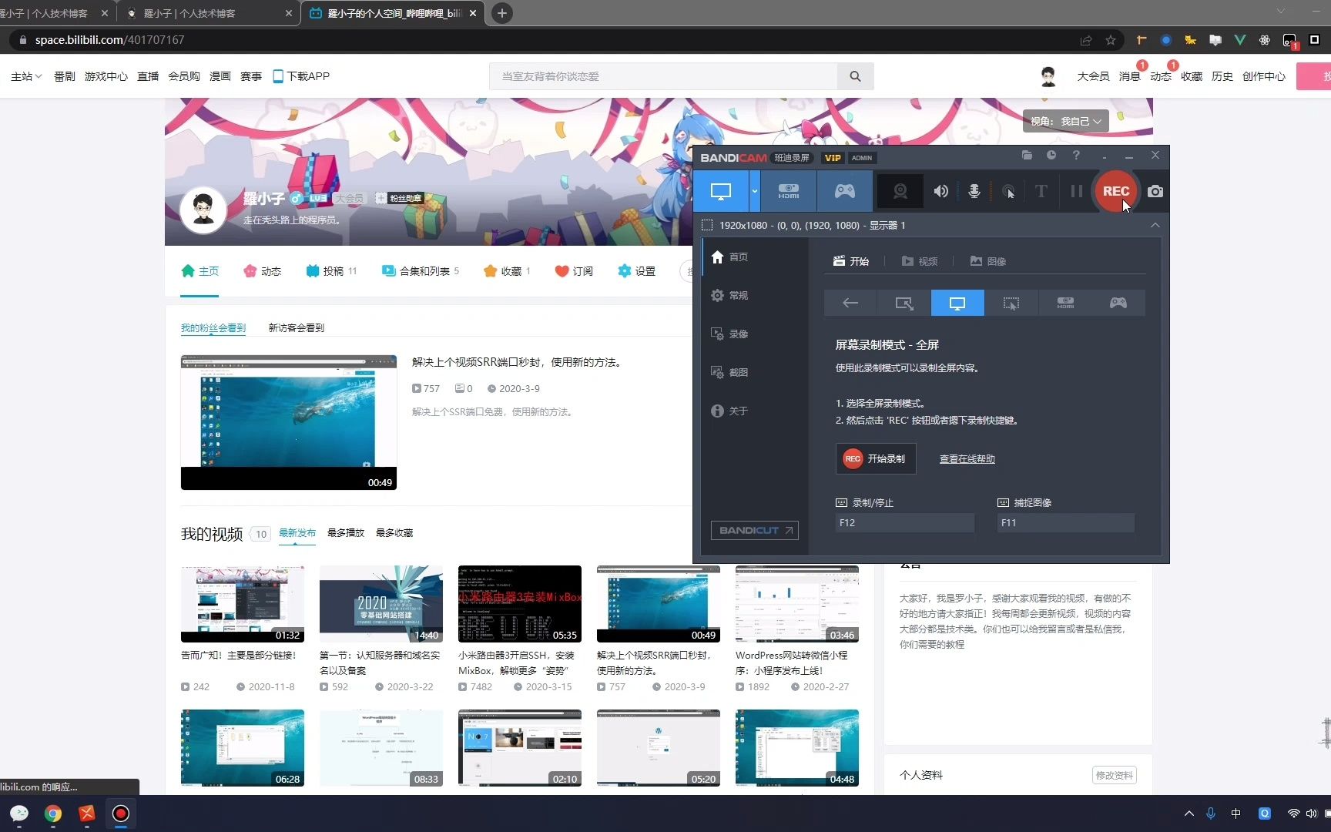1331x832 pixels.
Task: Switch to 新访客会看到 view
Action: pyautogui.click(x=296, y=327)
